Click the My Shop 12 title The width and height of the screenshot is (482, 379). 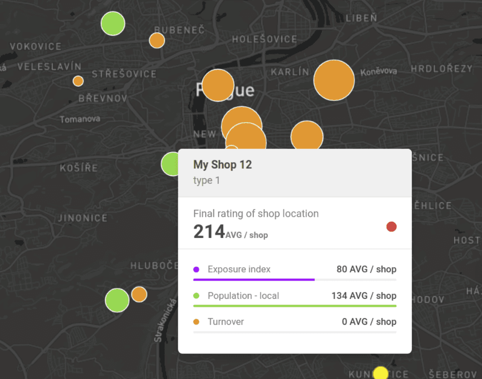223,165
